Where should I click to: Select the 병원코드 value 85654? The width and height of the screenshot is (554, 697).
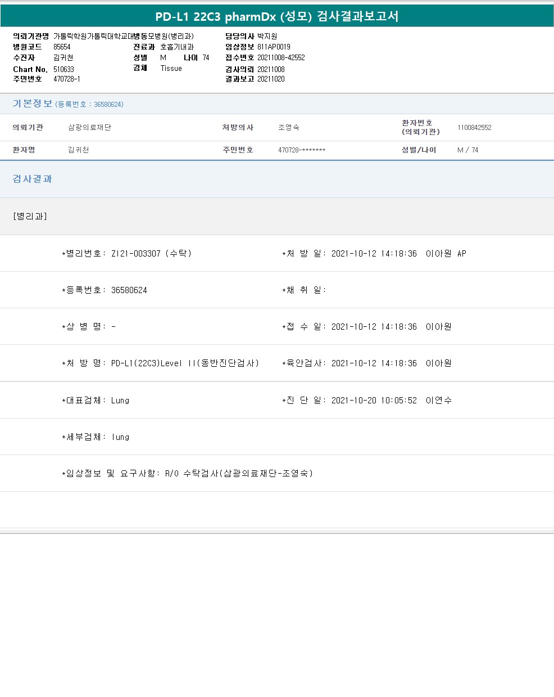62,47
